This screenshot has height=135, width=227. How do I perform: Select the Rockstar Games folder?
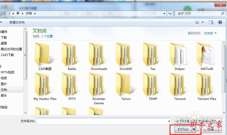[98, 84]
